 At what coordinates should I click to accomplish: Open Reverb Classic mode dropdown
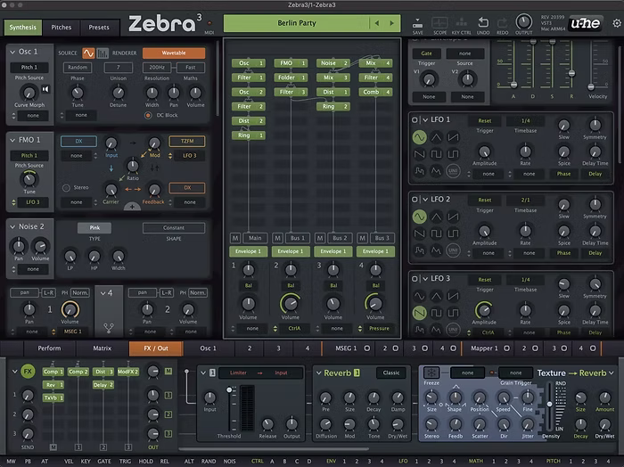point(390,373)
